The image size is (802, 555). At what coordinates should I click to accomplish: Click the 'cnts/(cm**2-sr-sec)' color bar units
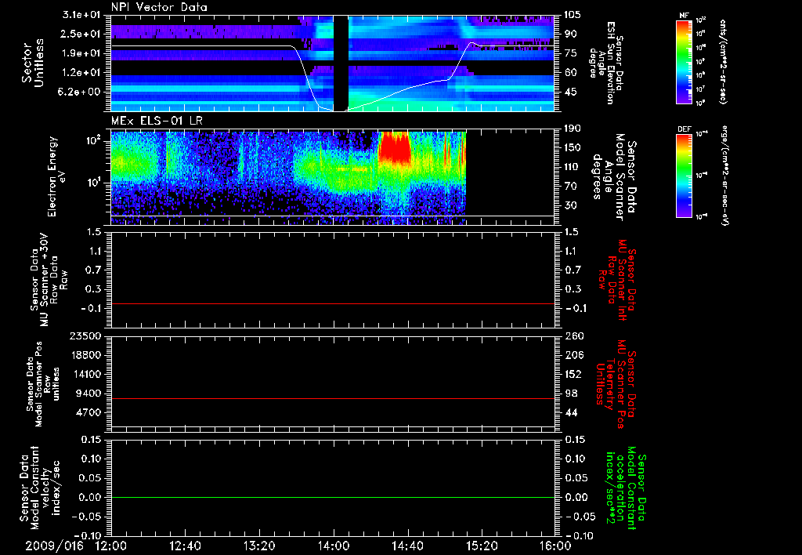tap(723, 62)
